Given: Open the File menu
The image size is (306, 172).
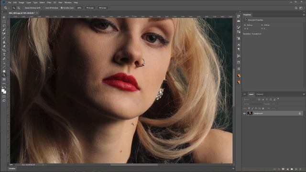Looking at the screenshot, I should [10, 2].
